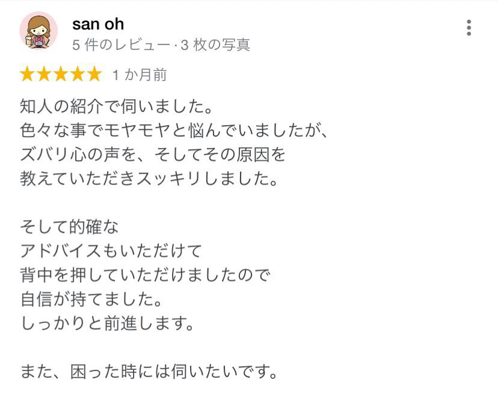Click the line starting "ズバリ心の声を"
Screen dimensions: 498x397
153,155
